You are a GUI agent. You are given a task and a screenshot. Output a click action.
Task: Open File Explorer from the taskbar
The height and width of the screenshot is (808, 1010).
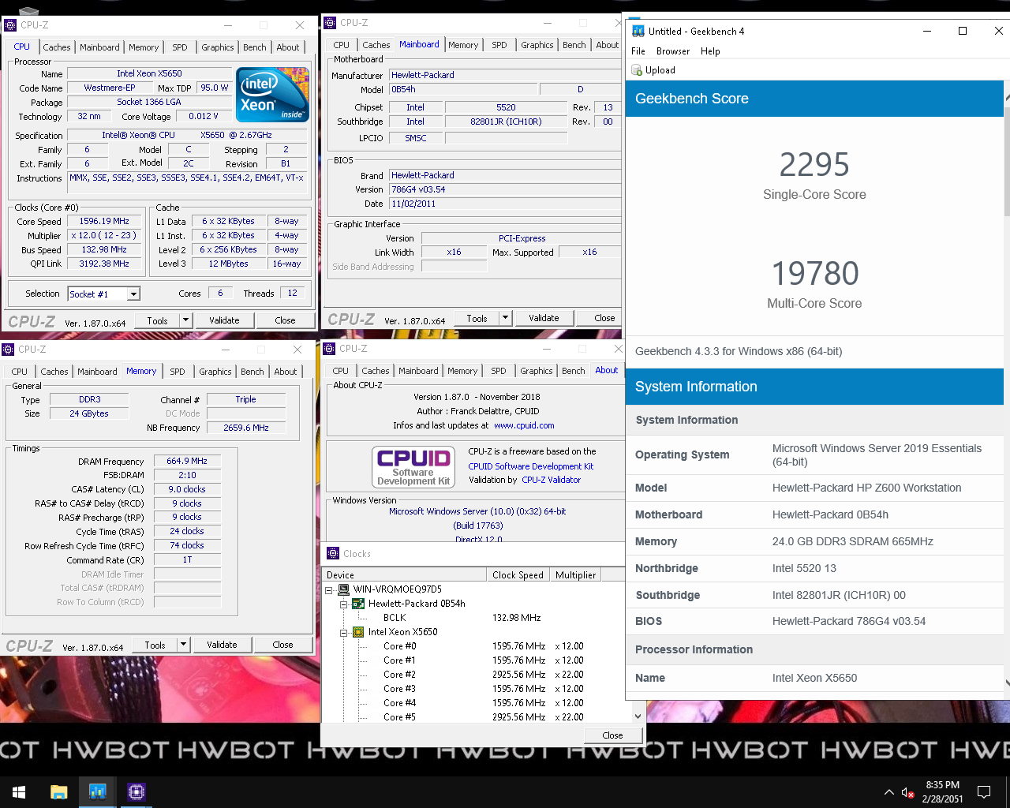pyautogui.click(x=59, y=791)
